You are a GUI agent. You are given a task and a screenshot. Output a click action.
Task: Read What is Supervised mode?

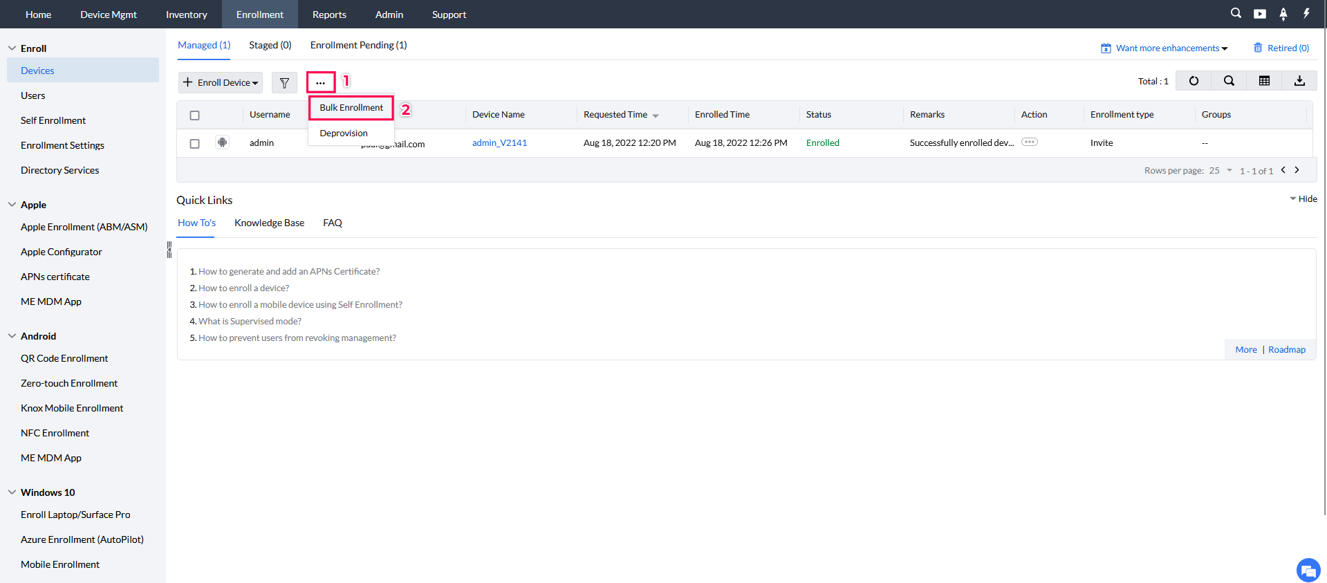coord(250,322)
